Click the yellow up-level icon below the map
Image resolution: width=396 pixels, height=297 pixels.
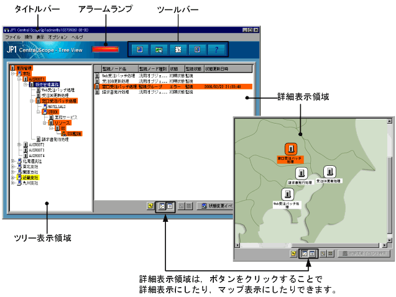click(x=293, y=254)
